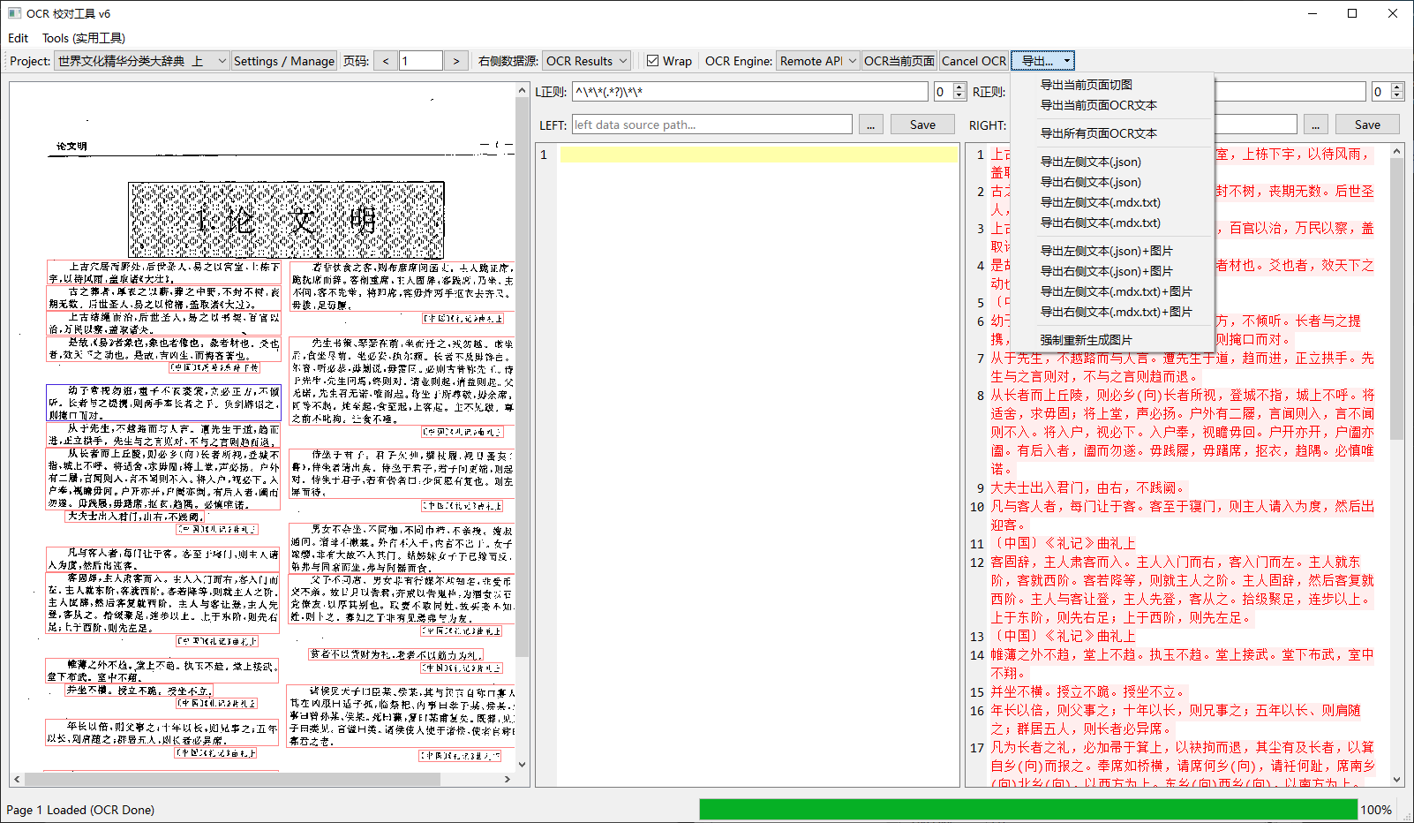The height and width of the screenshot is (823, 1414).
Task: Click the 论文明 title image block
Action: pos(286,220)
